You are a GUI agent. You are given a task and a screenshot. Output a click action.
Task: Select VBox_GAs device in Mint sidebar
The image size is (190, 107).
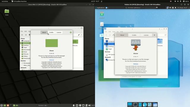[26, 65]
